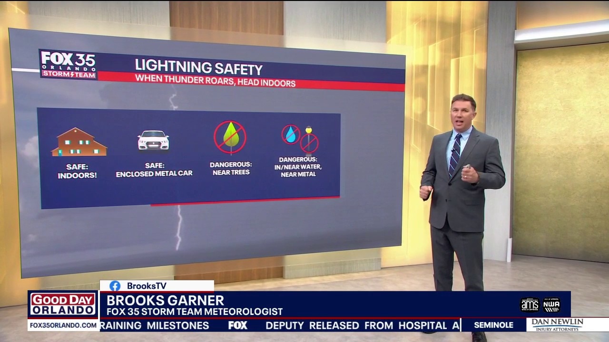Click the AMS seal badge
The image size is (609, 342).
click(x=530, y=304)
